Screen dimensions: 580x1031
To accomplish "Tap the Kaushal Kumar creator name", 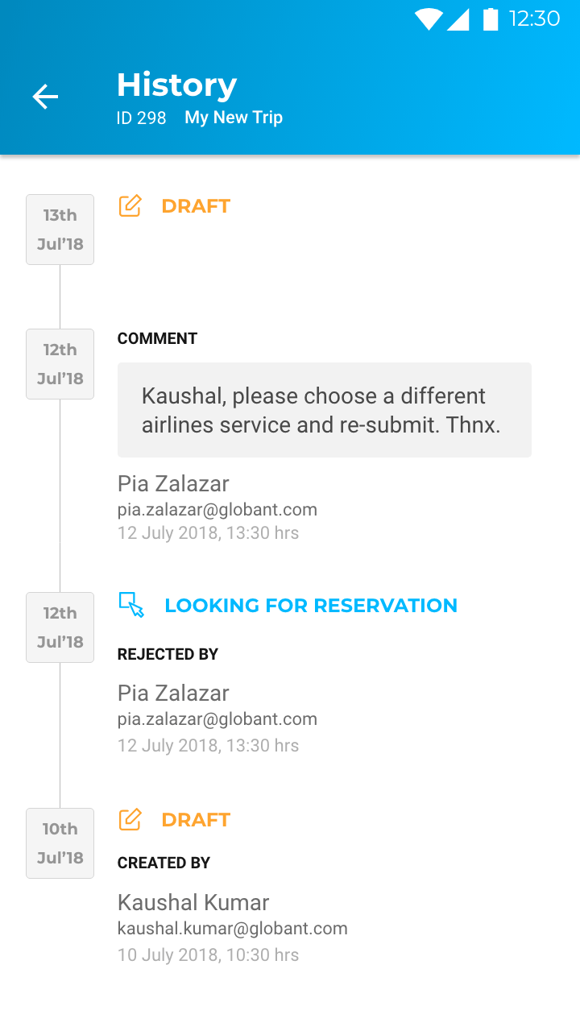I will click(193, 902).
